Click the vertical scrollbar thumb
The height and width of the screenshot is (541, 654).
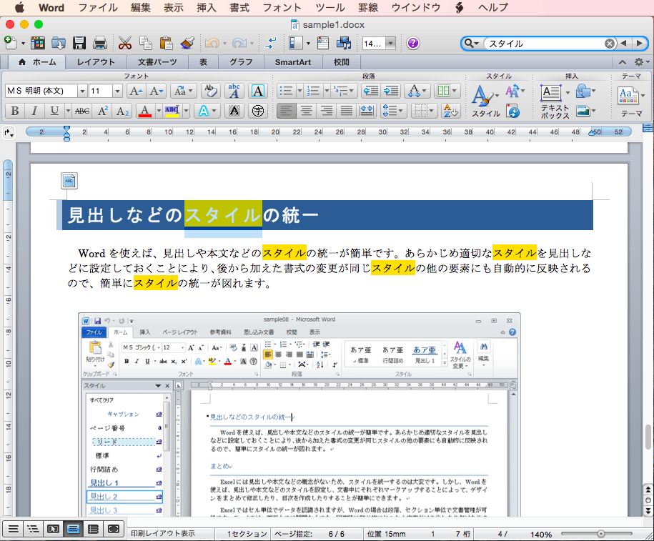tap(648, 437)
